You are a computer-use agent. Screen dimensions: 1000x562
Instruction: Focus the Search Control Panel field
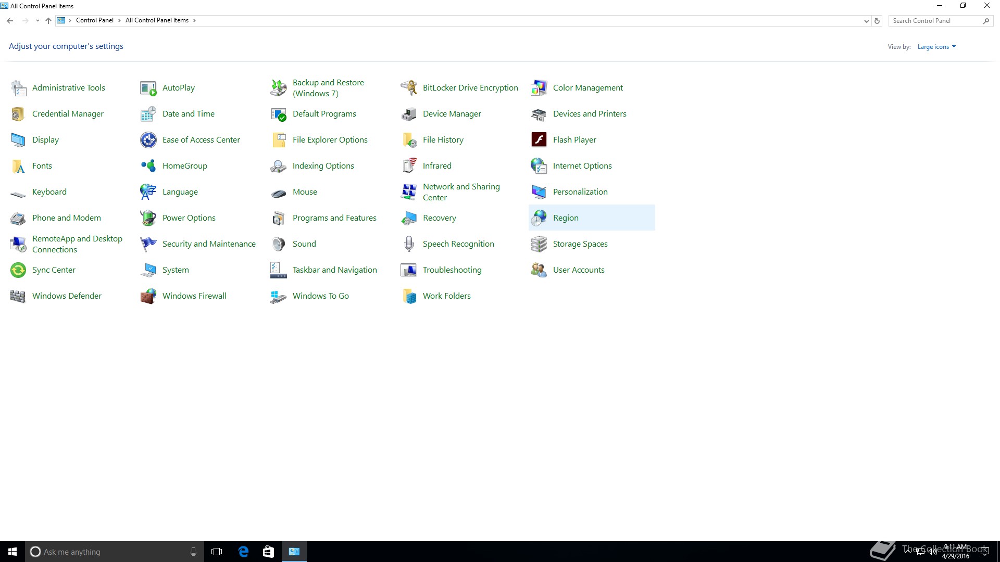941,21
